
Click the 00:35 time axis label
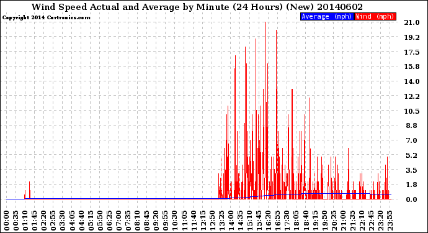pos(16,221)
